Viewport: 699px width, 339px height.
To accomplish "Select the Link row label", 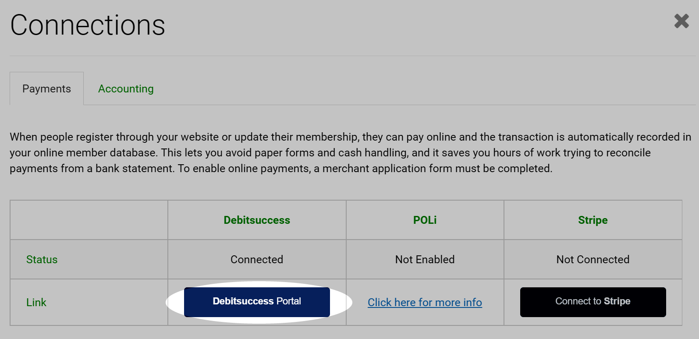I will point(36,302).
